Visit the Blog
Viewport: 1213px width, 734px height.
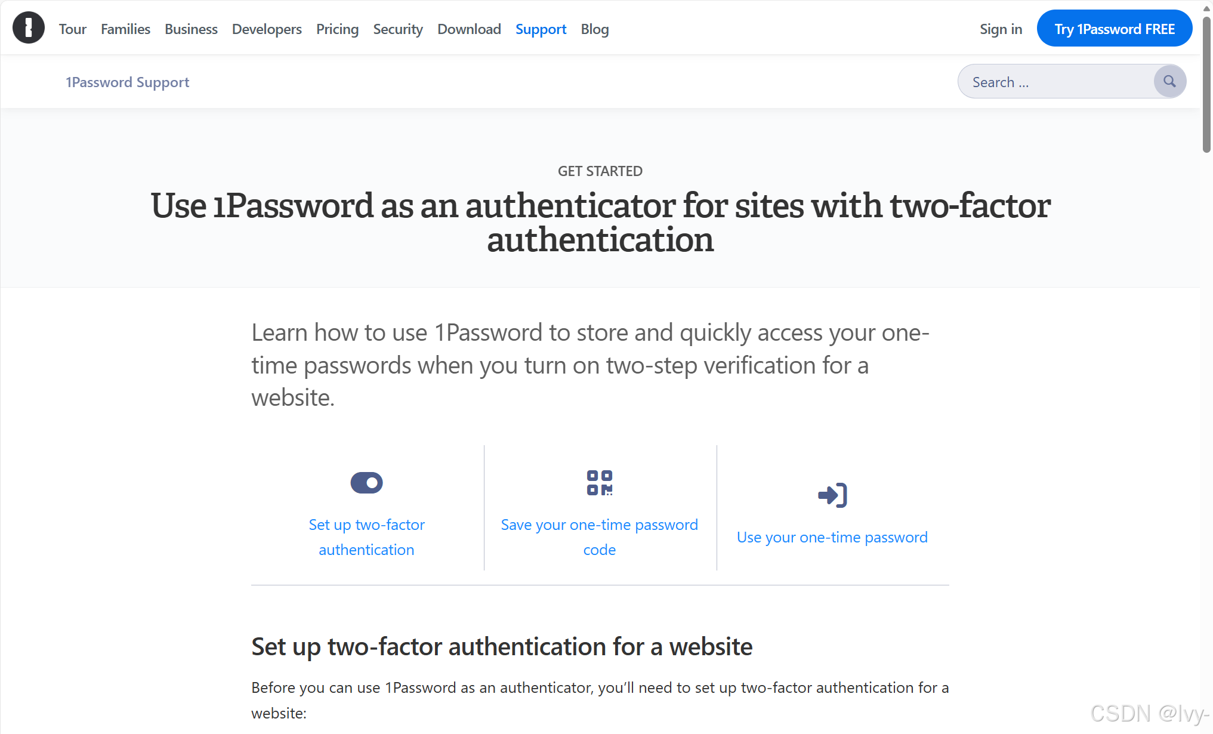pyautogui.click(x=594, y=29)
